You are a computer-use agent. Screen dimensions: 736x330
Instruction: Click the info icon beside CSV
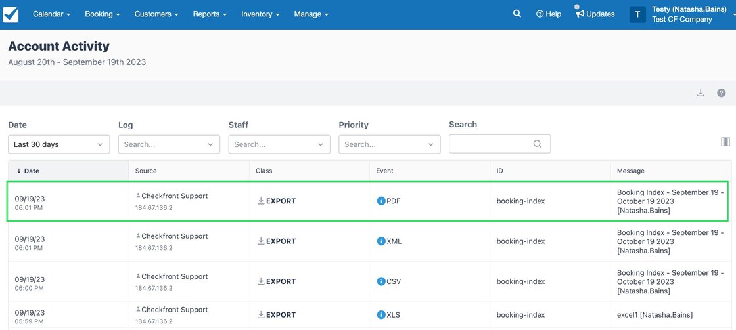coord(381,281)
